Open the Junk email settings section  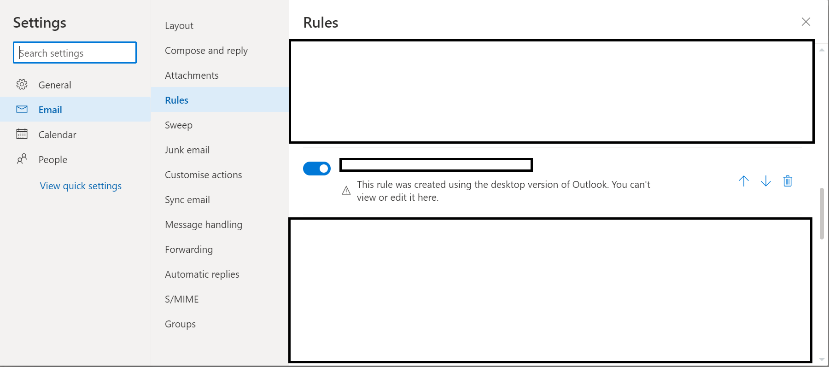[187, 150]
